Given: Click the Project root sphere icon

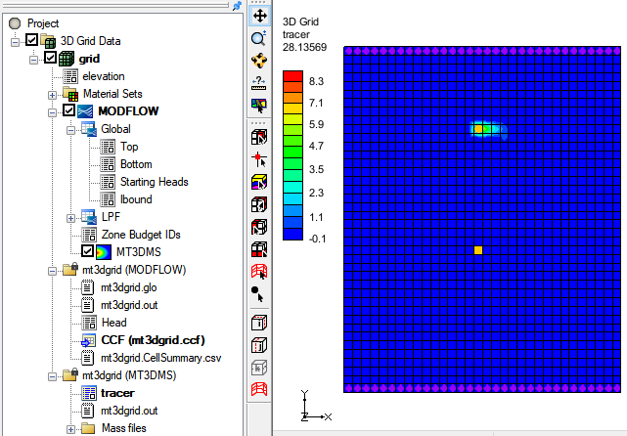Looking at the screenshot, I should point(15,23).
